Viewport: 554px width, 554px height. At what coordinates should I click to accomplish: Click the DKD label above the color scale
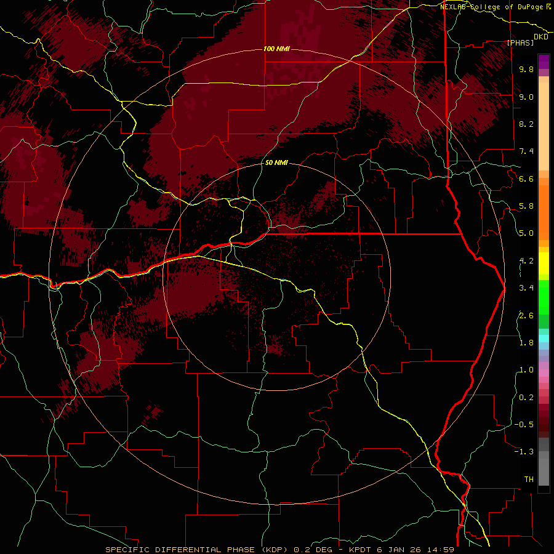point(540,37)
